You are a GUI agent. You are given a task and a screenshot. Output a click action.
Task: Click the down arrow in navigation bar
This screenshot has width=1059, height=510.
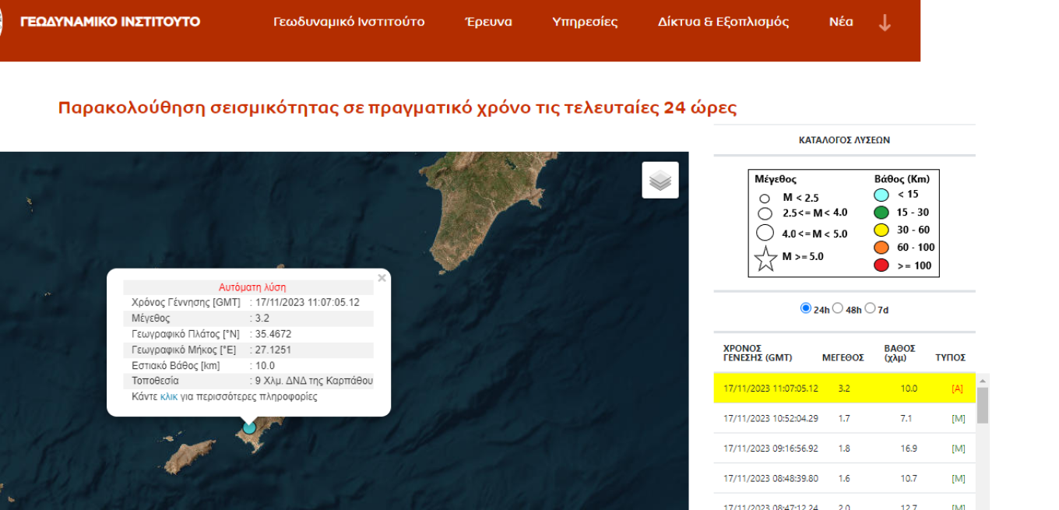tap(885, 23)
